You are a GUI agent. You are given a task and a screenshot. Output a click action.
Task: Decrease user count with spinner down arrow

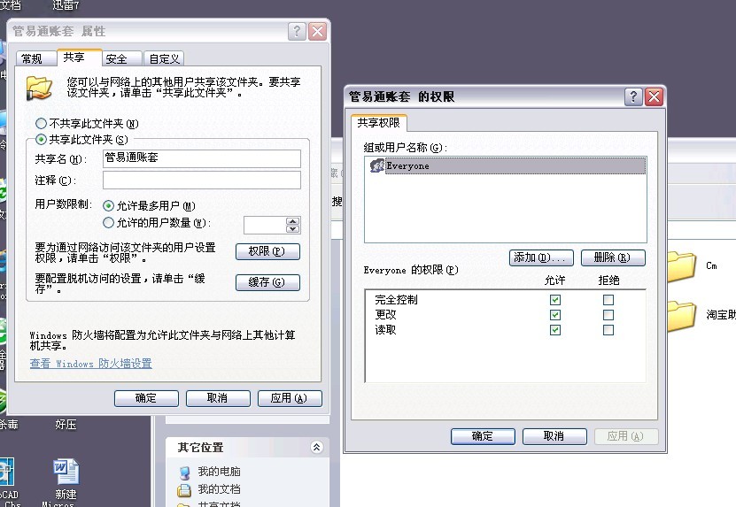coord(293,229)
